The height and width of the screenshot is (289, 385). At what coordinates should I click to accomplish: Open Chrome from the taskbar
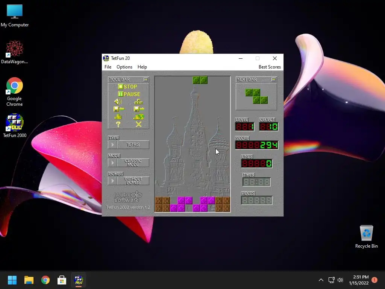coord(45,280)
